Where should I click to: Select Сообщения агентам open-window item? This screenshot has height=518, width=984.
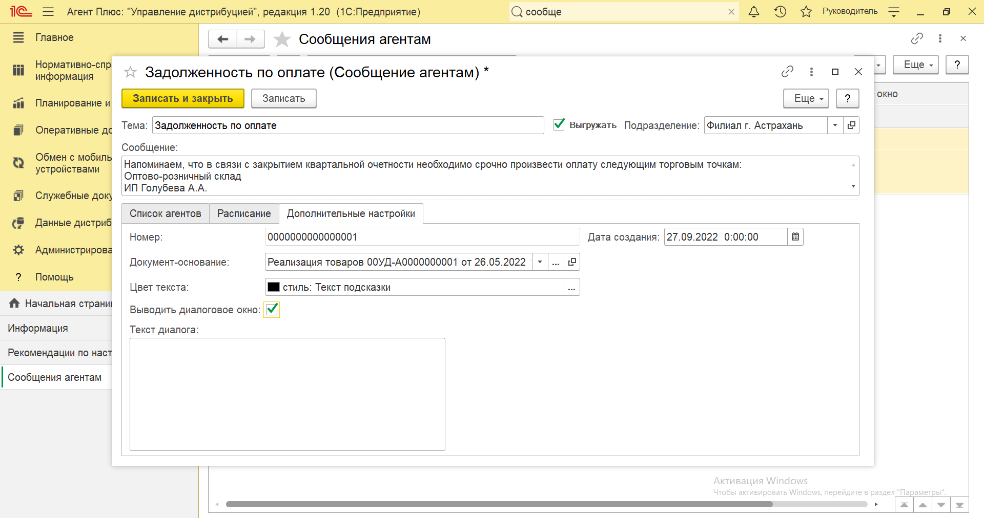pyautogui.click(x=56, y=377)
